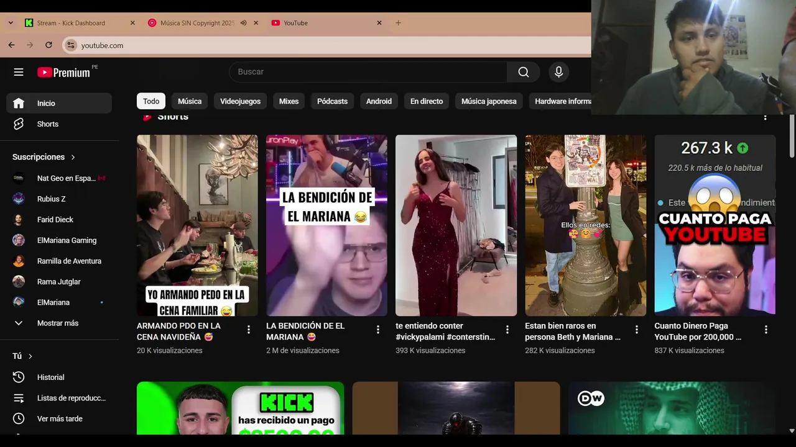Expand Suscripciones section chevron
796x447 pixels.
click(73, 157)
